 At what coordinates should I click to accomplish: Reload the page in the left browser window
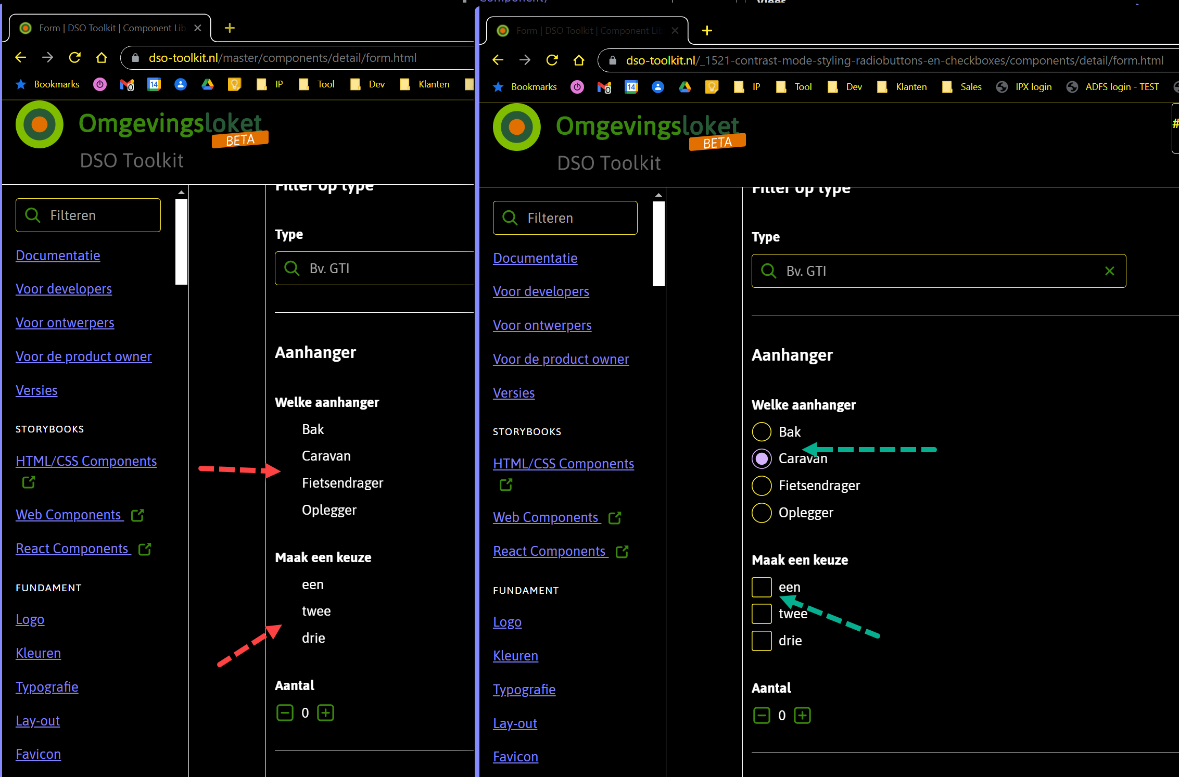[74, 57]
